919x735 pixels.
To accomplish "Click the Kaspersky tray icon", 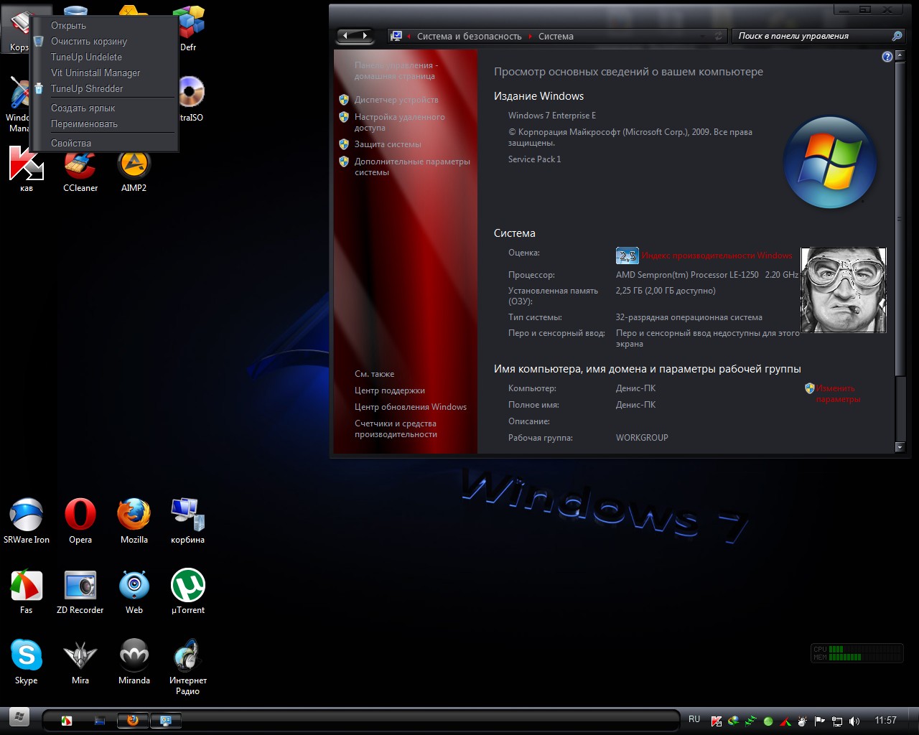I will point(716,721).
